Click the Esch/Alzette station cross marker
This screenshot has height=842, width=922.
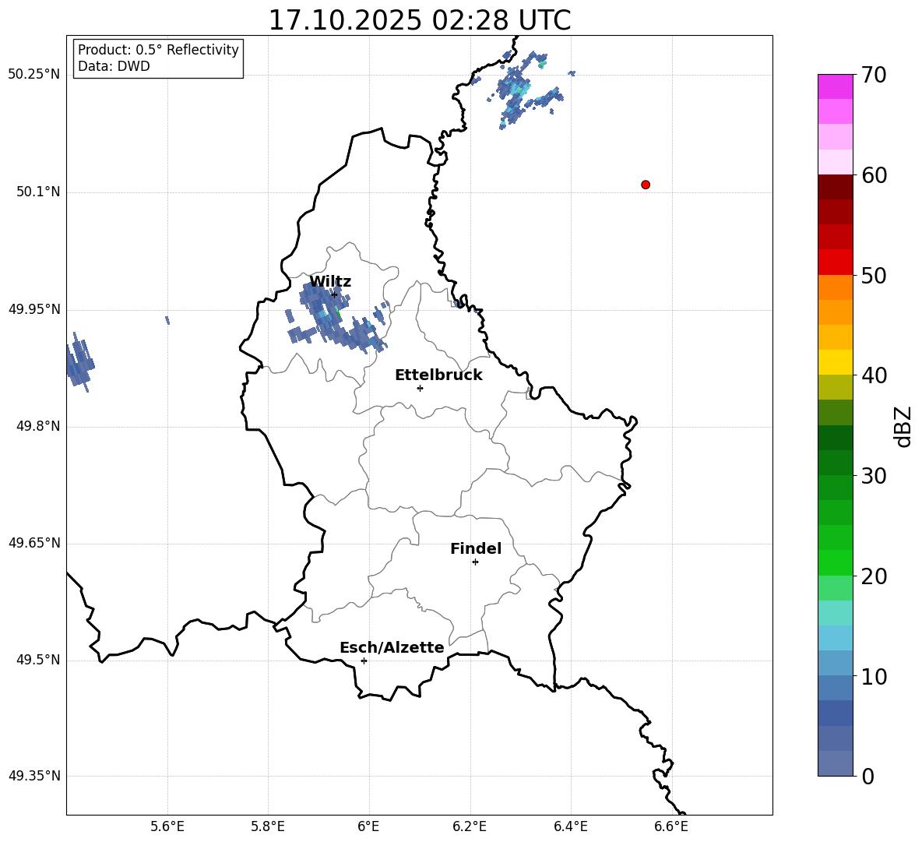tap(364, 661)
